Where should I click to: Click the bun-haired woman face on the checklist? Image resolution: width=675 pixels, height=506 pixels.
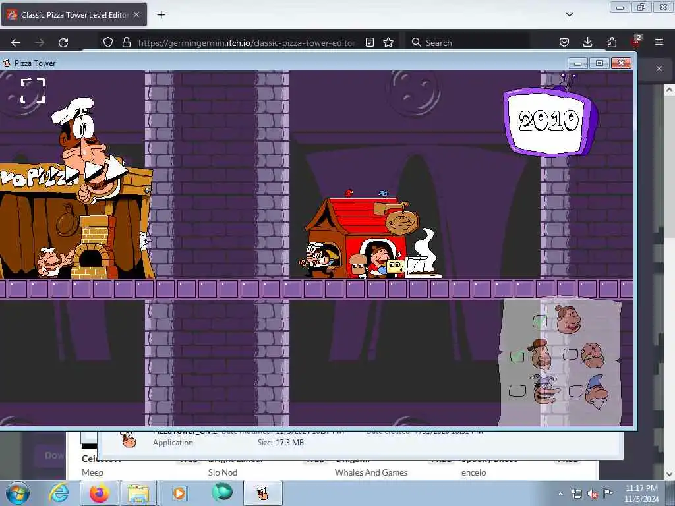coord(568,320)
